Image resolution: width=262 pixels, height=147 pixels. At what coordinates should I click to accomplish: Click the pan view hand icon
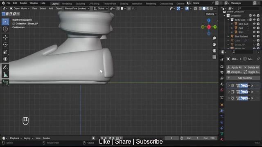[x=214, y=45]
